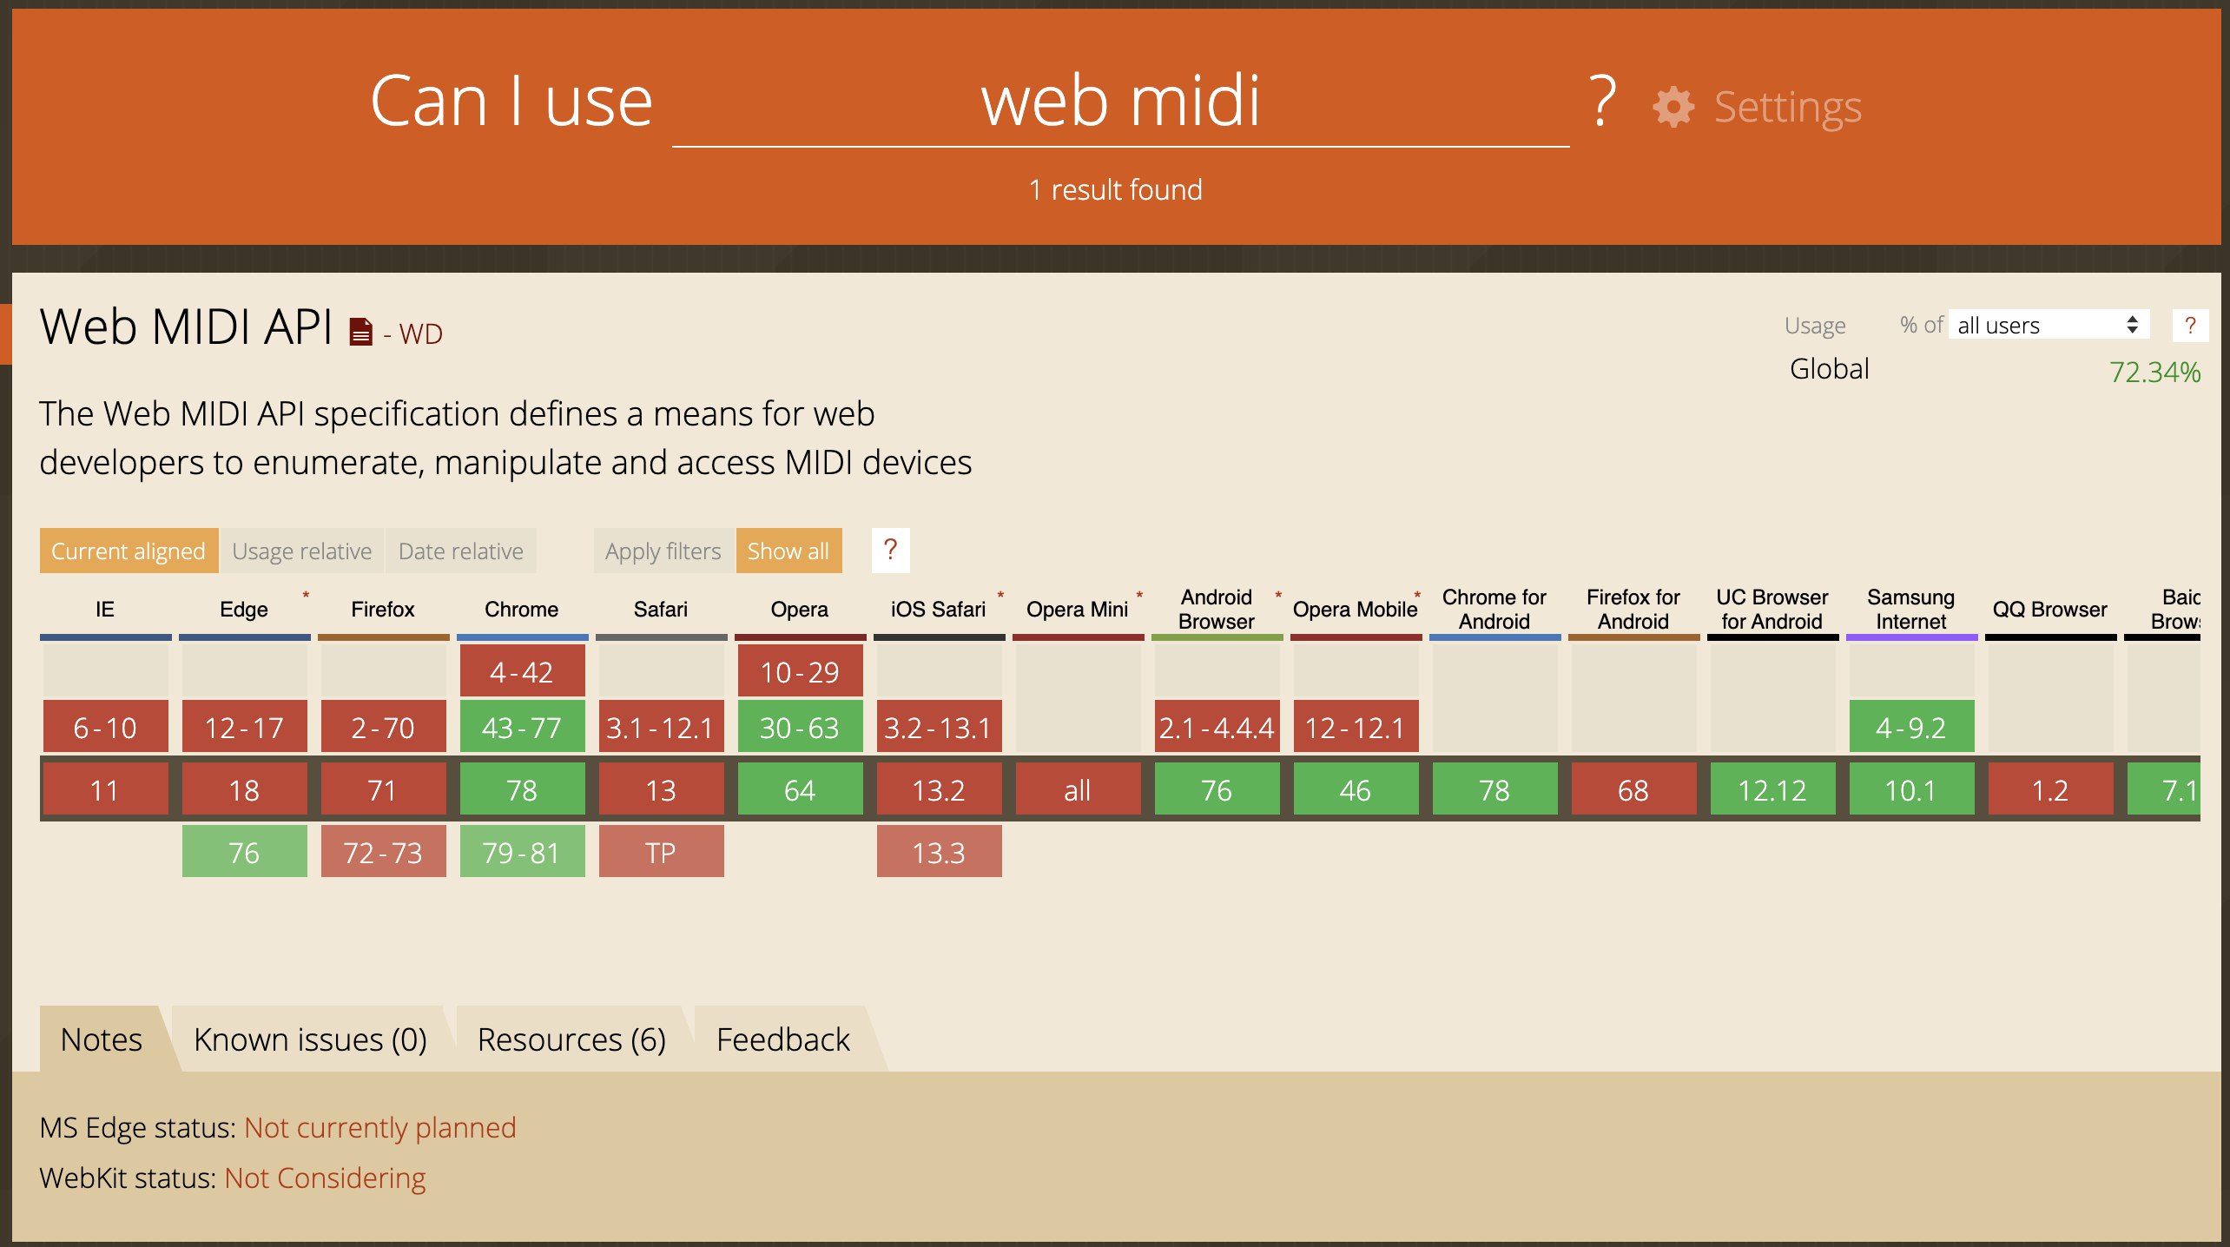Click the Edge 76 support cell
Screen dimensions: 2230x1247
tap(244, 852)
